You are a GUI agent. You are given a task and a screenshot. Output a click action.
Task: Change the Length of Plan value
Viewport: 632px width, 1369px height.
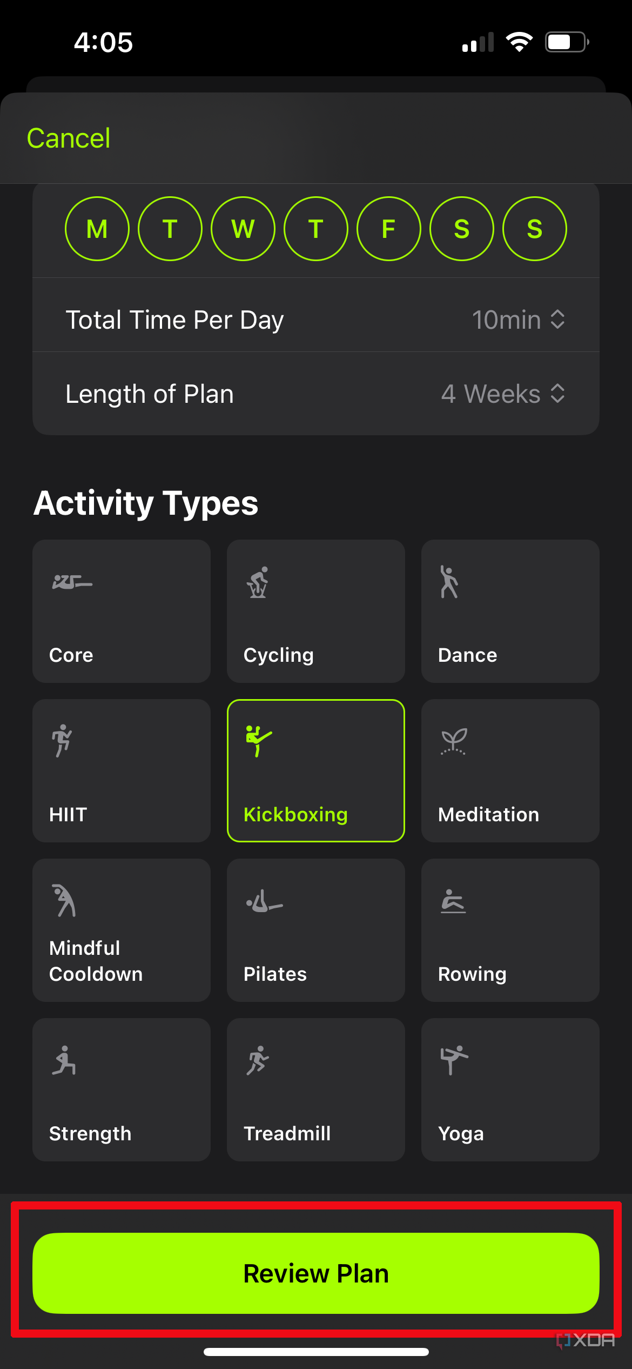504,394
